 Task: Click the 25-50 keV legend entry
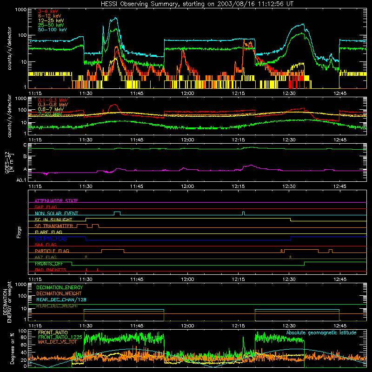tap(51, 25)
